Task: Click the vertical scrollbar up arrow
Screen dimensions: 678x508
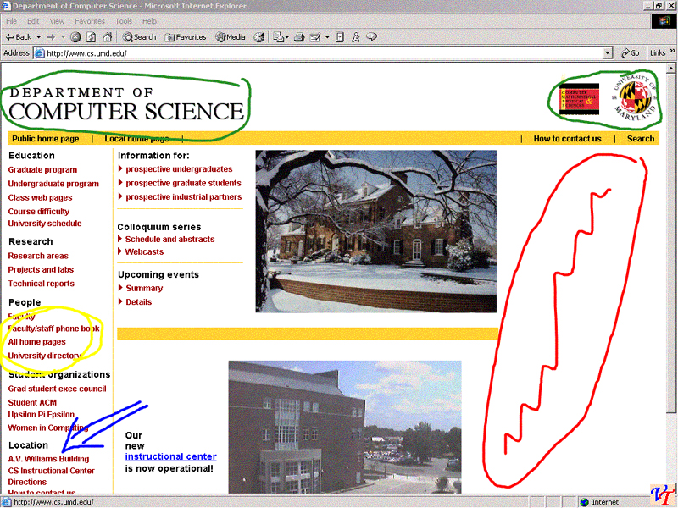Action: (x=670, y=69)
